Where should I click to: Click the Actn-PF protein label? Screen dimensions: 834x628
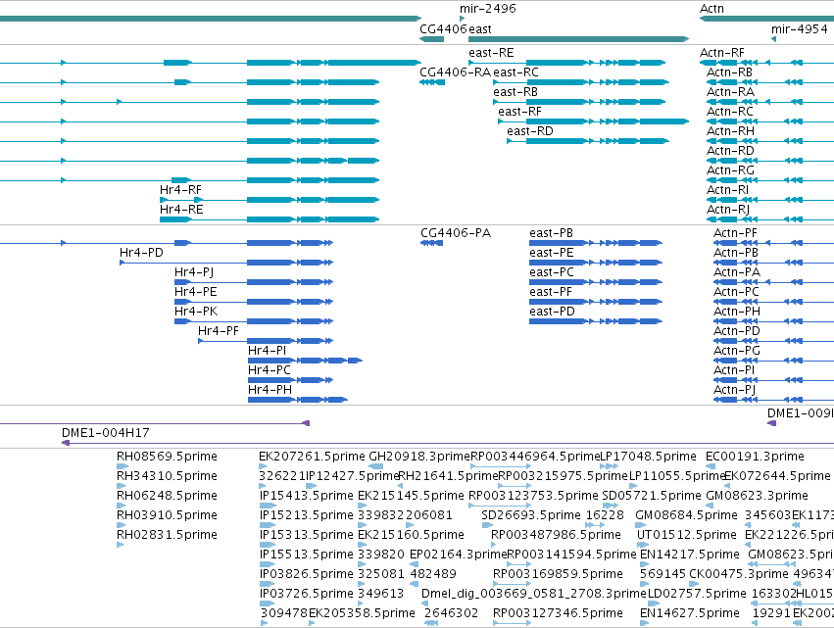[x=735, y=233]
